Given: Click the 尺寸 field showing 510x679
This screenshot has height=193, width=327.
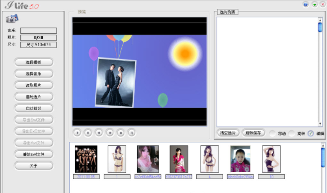Looking at the screenshot, I should [38, 45].
